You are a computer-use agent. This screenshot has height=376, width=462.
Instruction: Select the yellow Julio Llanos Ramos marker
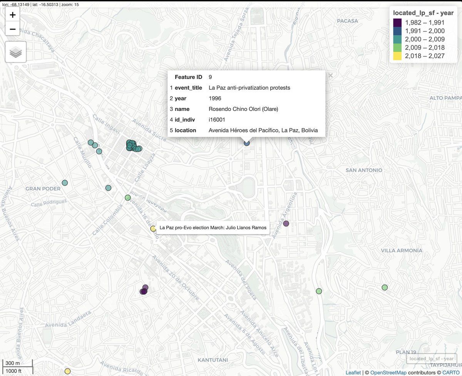[x=153, y=228]
